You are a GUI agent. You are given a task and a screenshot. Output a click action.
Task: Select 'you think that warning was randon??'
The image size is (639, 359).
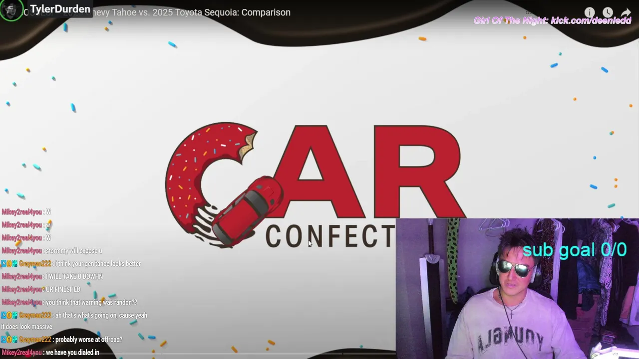coord(91,303)
